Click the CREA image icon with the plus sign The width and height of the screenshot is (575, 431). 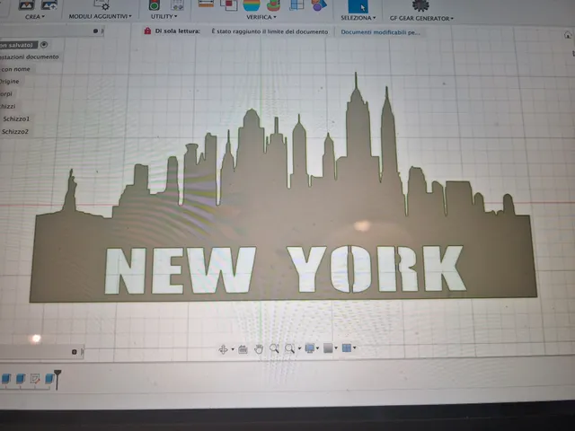49,4
